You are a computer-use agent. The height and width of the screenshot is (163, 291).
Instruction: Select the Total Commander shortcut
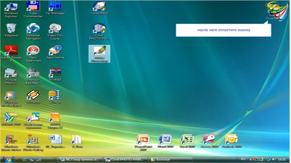tap(33, 10)
